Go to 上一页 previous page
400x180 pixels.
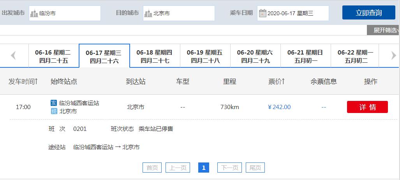178,168
